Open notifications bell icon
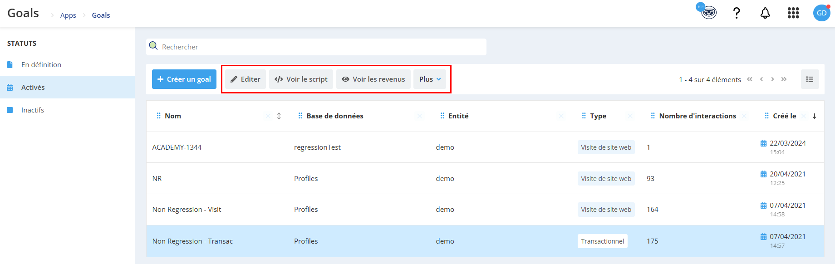Viewport: 835px width, 264px height. click(765, 13)
